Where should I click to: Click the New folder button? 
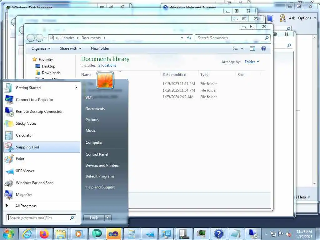pyautogui.click(x=100, y=48)
